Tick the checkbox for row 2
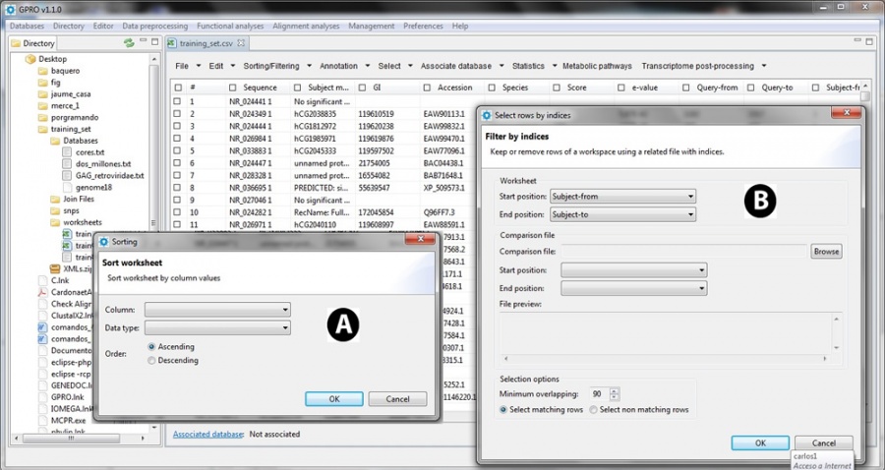Viewport: 885px width, 470px height. tap(177, 113)
